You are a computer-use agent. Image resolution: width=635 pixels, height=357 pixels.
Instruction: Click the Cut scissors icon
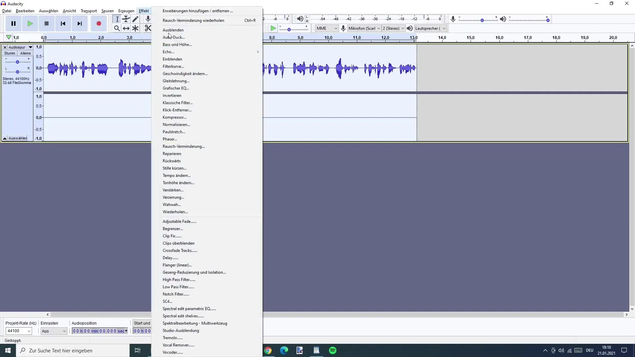click(148, 28)
